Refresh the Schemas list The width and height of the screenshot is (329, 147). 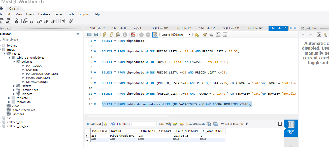[x=78, y=34]
